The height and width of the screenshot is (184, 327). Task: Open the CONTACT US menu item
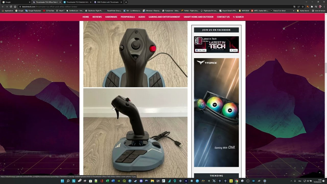223,17
